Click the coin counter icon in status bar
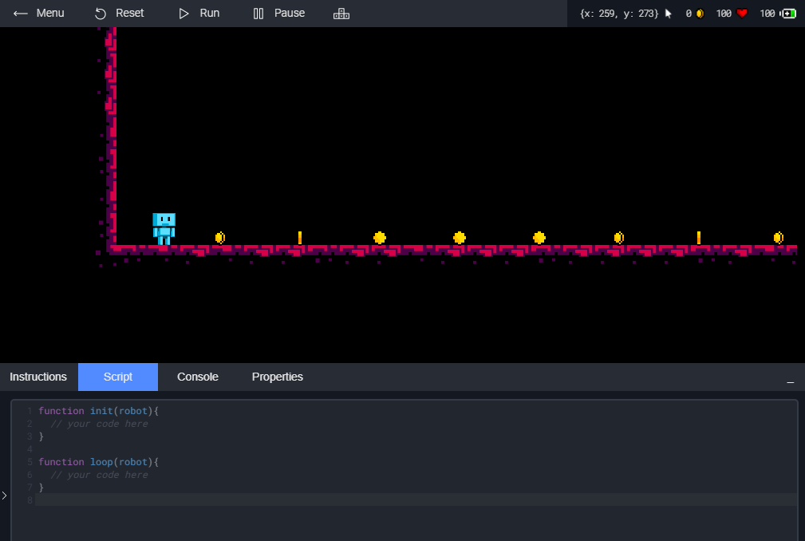Image resolution: width=805 pixels, height=541 pixels. (x=700, y=14)
